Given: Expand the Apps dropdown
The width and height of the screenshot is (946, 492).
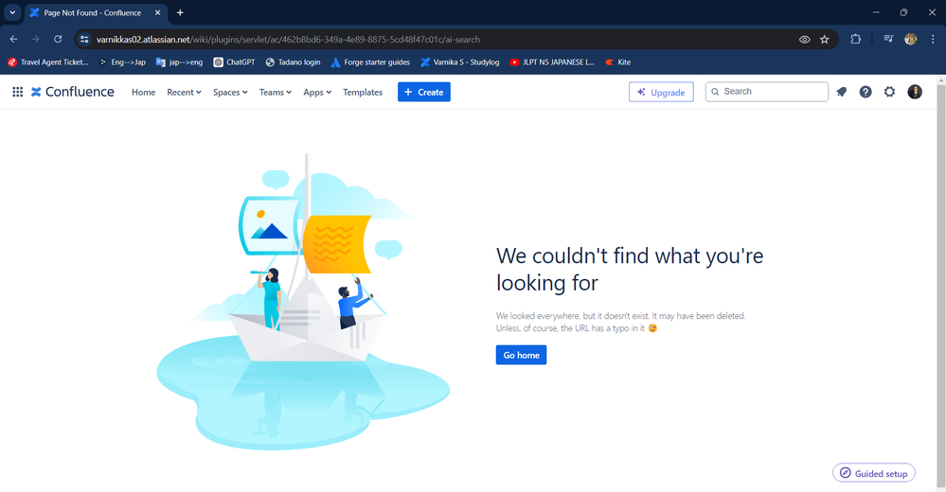Looking at the screenshot, I should (317, 93).
